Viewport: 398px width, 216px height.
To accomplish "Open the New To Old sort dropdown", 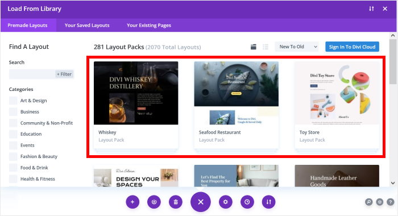I will tap(297, 47).
